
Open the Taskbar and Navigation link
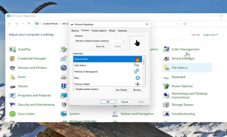137,114
